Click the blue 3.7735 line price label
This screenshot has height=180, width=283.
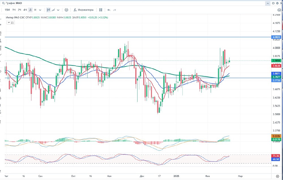click(277, 80)
